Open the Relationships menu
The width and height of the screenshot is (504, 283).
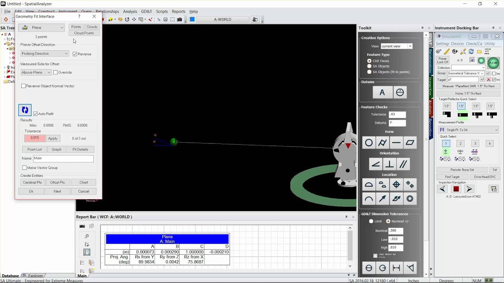point(107,11)
